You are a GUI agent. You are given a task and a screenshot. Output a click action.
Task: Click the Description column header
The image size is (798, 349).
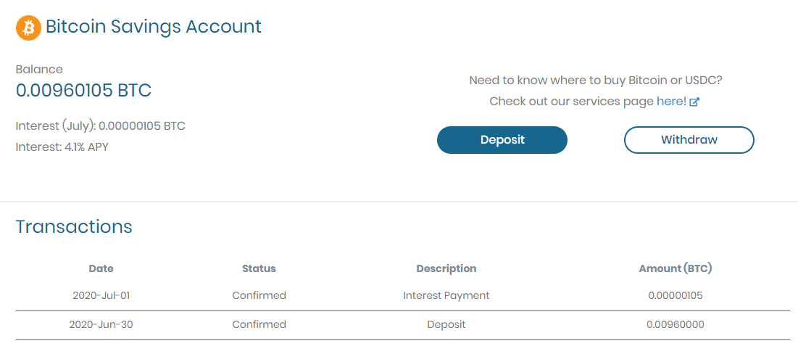446,268
